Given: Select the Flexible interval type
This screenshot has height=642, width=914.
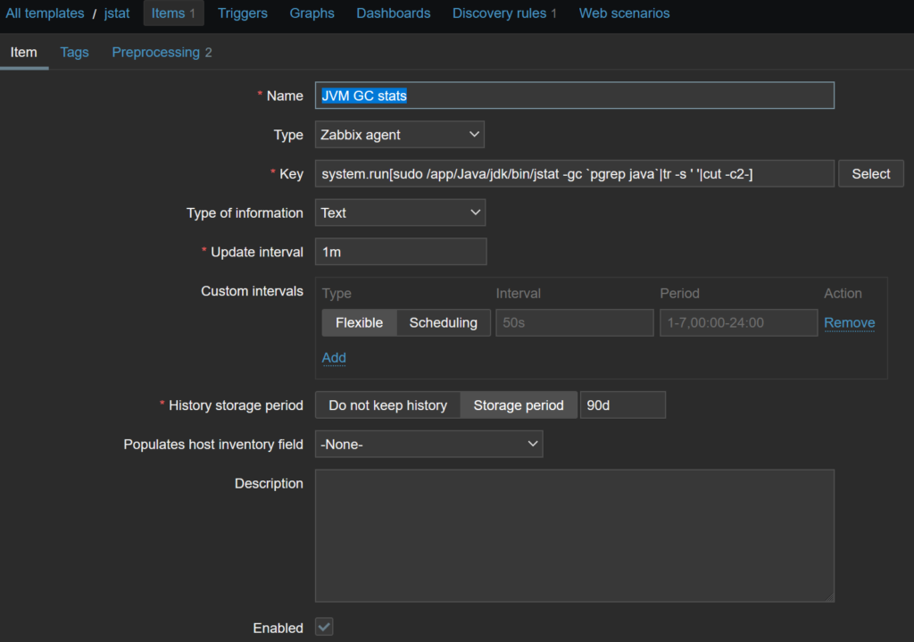Looking at the screenshot, I should tap(359, 322).
